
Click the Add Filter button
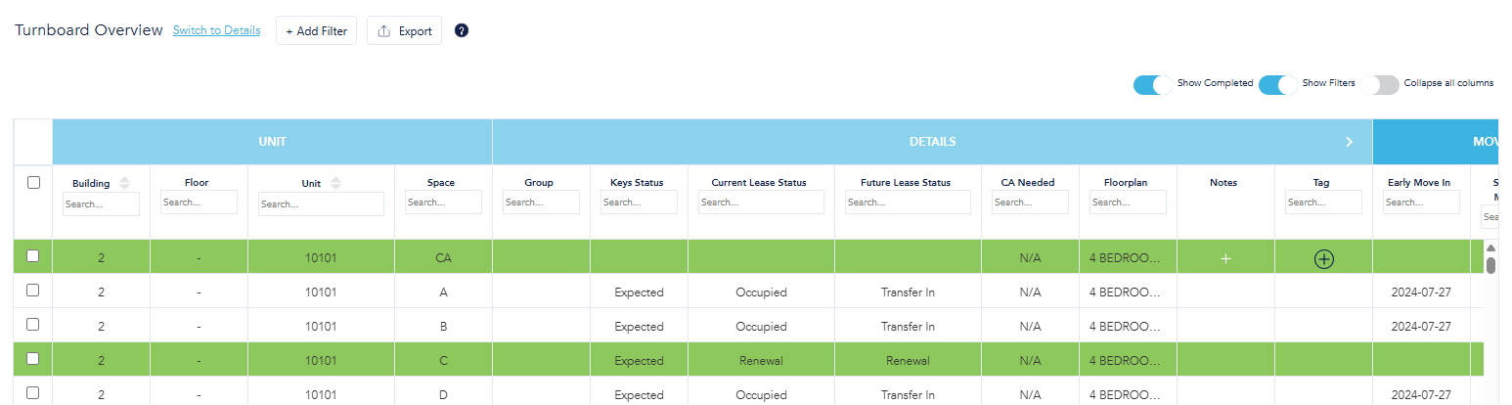click(316, 31)
